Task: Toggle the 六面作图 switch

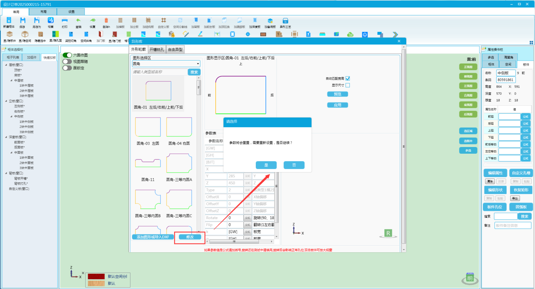Action: click(67, 55)
